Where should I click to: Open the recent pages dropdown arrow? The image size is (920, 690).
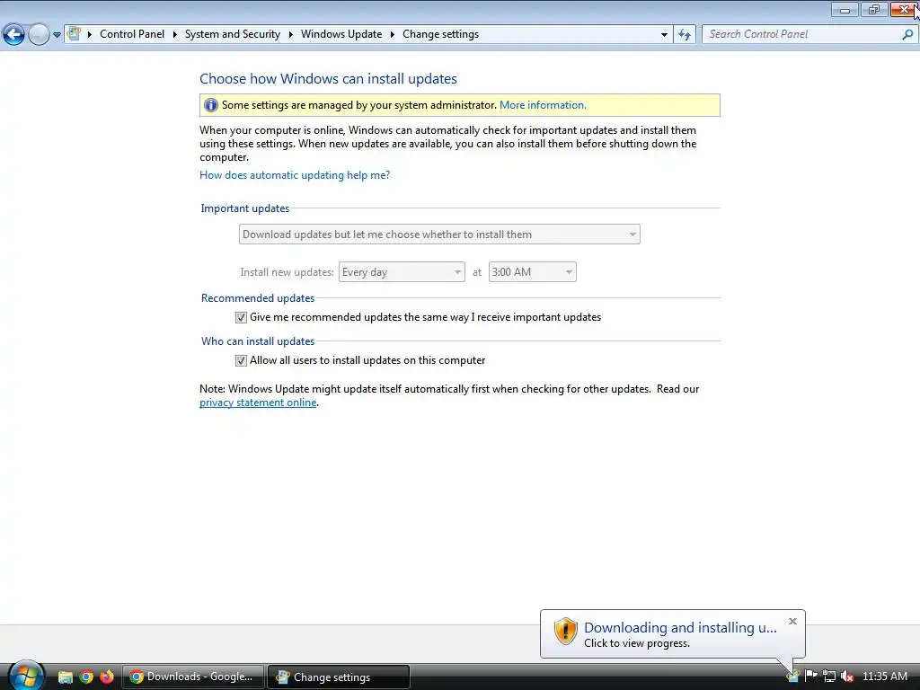click(57, 35)
